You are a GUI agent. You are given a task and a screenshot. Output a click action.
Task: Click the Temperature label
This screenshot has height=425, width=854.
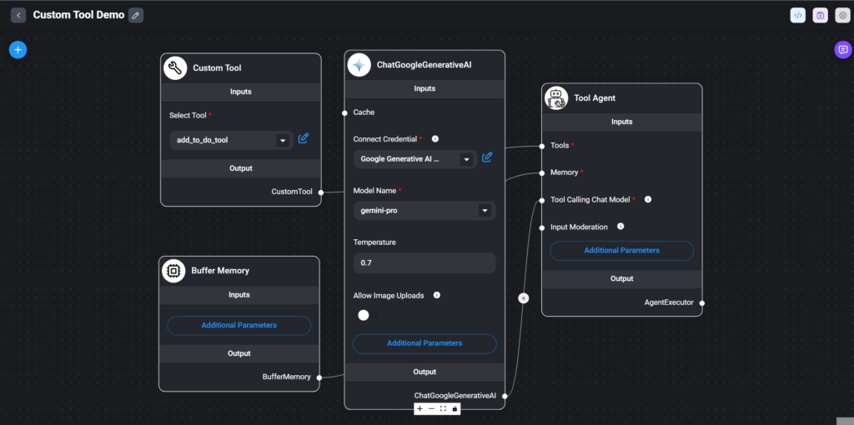coord(374,242)
